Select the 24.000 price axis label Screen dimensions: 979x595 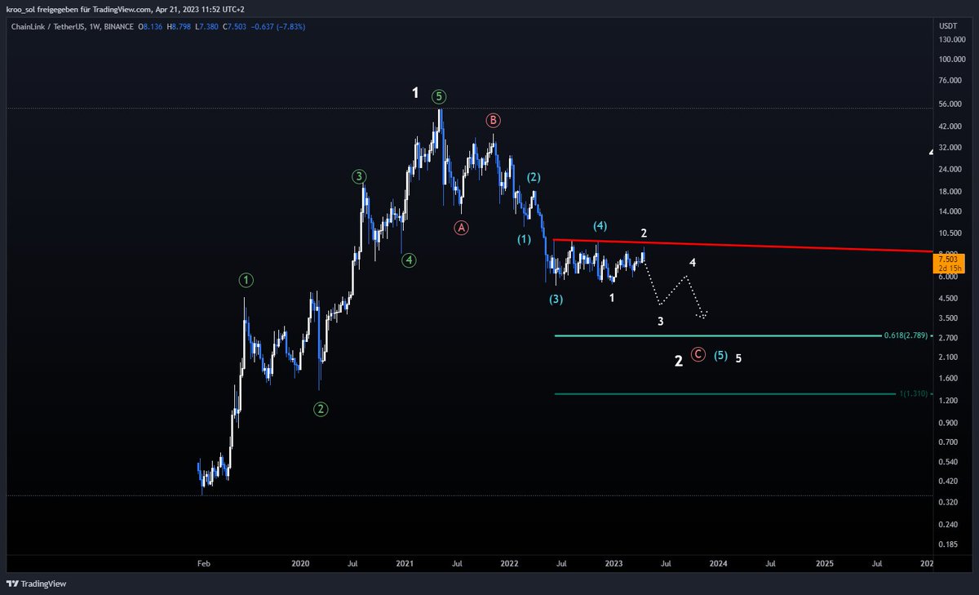click(x=950, y=170)
